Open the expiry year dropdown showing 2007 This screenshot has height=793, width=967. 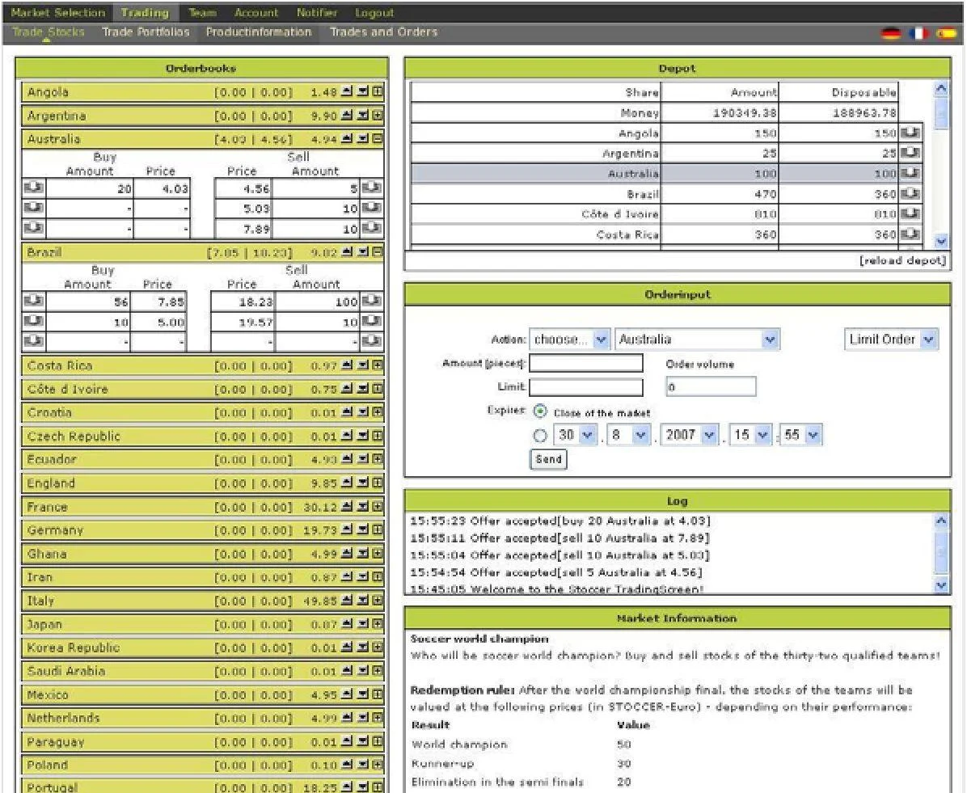690,435
